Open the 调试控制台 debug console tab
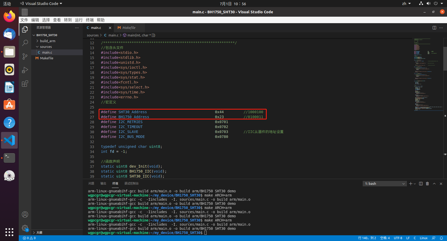Image resolution: width=447 pixels, height=241 pixels. [131, 183]
